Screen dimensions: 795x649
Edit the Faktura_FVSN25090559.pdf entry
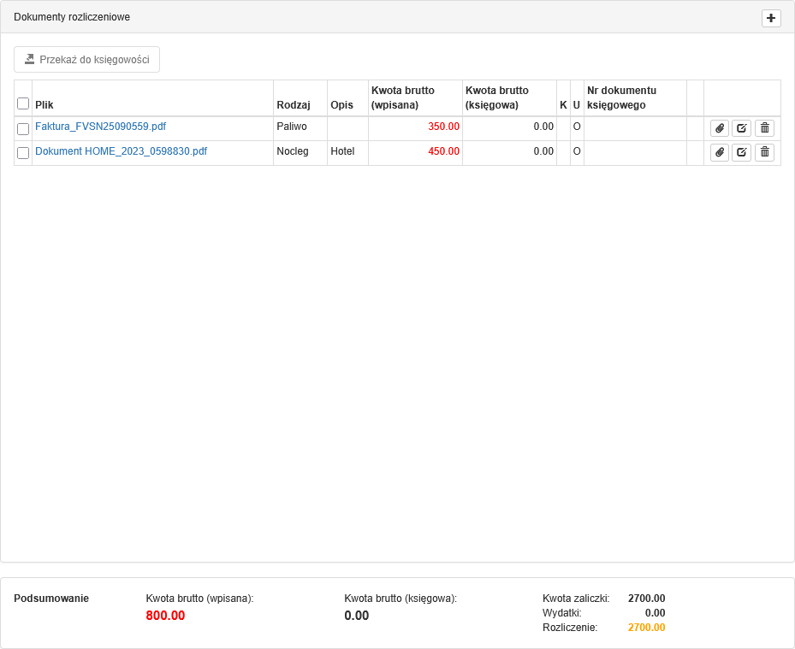(x=741, y=128)
